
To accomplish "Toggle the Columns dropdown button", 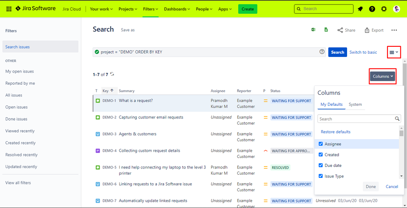I will (x=383, y=76).
